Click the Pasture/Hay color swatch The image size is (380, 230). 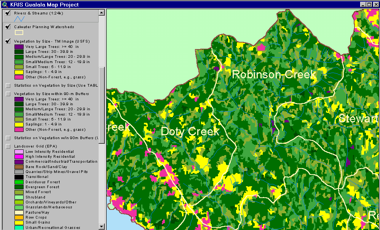(x=19, y=213)
